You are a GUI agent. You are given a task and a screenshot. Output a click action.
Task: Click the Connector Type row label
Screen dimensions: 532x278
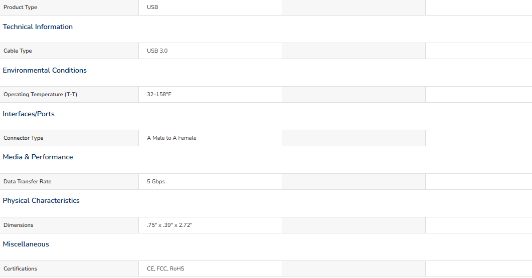click(x=24, y=138)
